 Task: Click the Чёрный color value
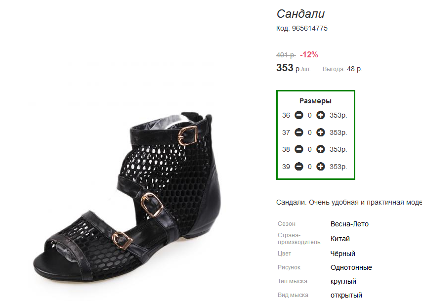coord(343,254)
